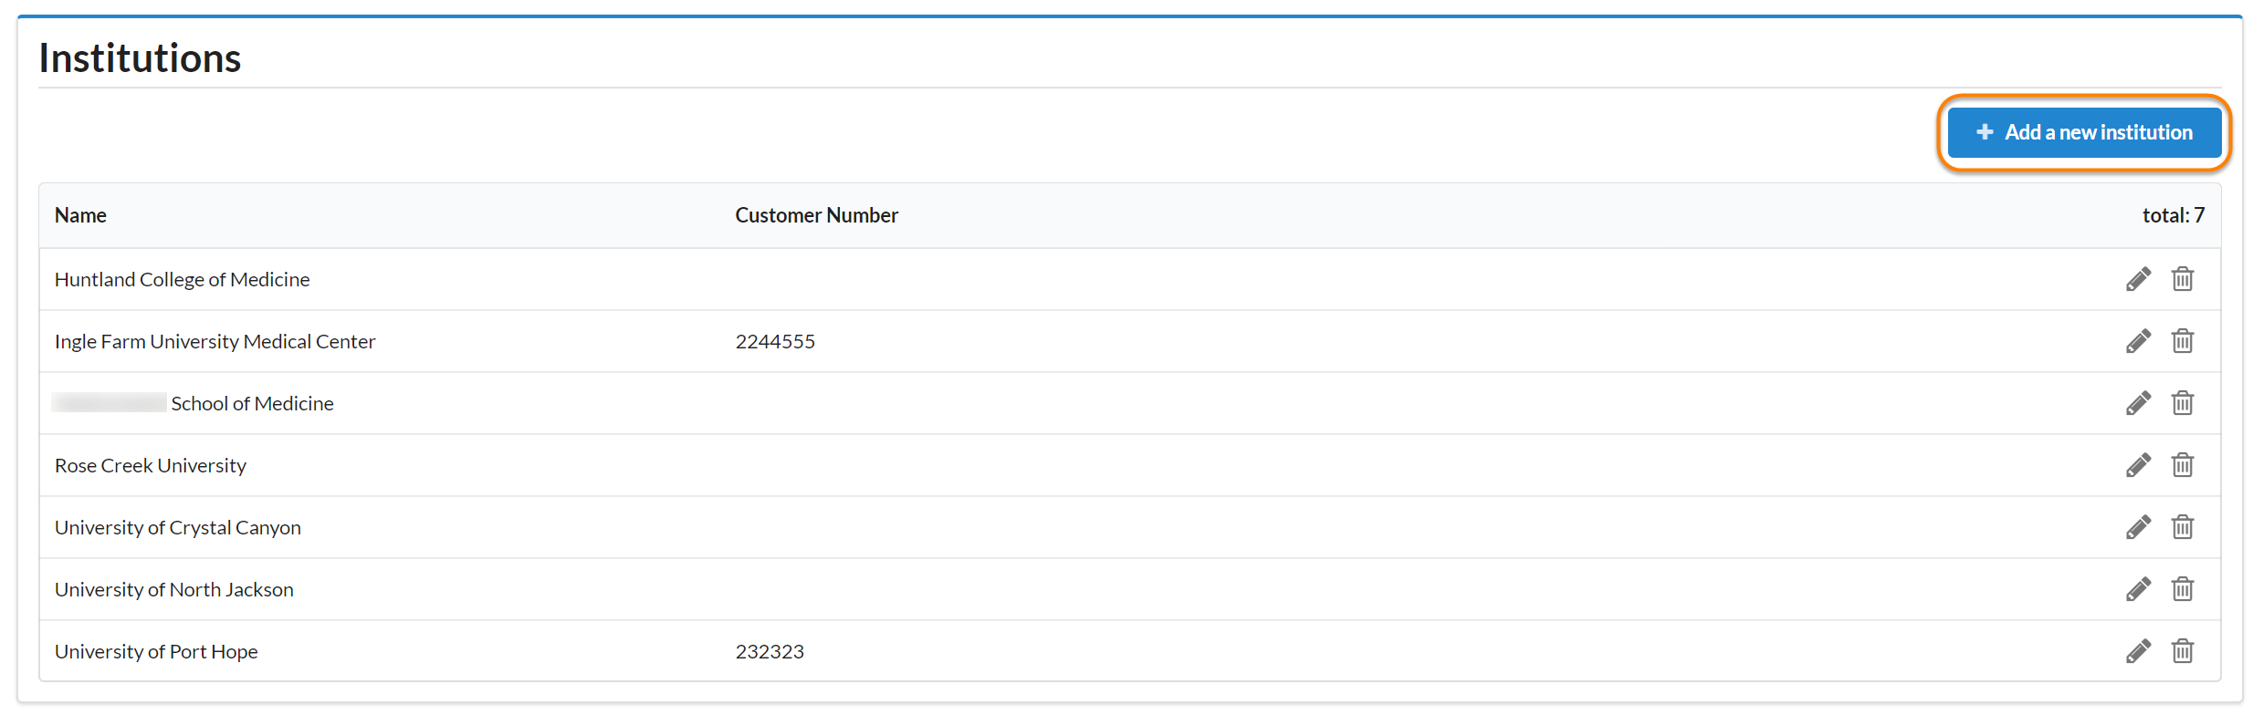Delete Ingle Farm University Medical Center entry
The width and height of the screenshot is (2253, 715).
click(2182, 341)
